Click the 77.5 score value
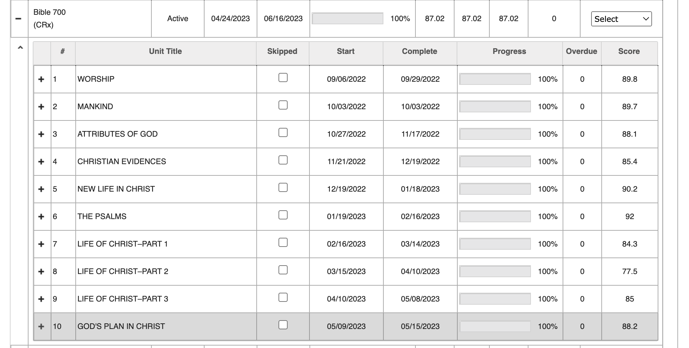Image resolution: width=689 pixels, height=348 pixels. (630, 272)
